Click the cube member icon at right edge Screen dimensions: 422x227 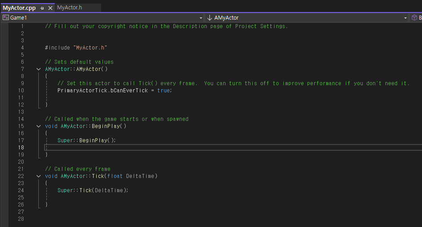click(x=414, y=18)
